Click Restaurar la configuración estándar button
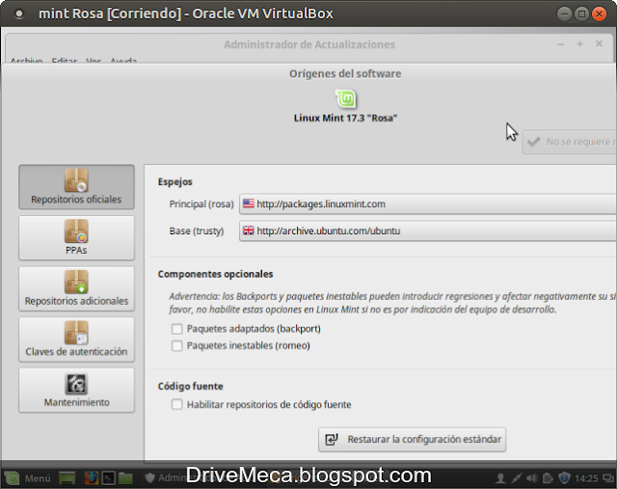The height and width of the screenshot is (489, 617). coord(412,440)
